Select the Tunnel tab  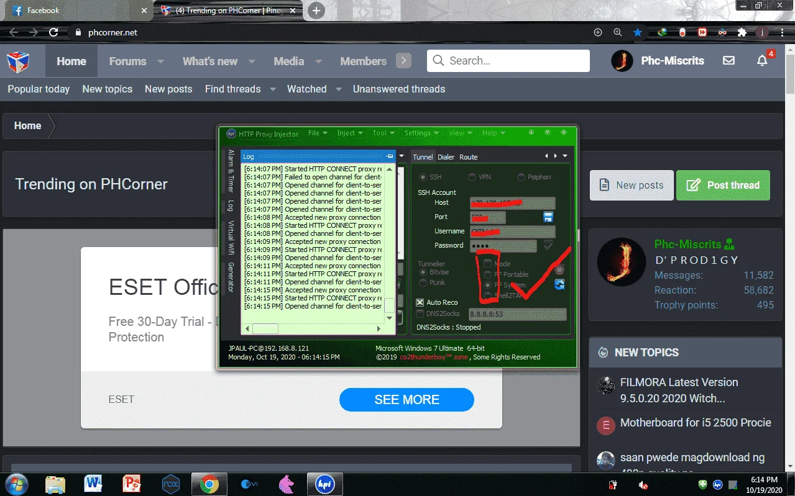[423, 157]
